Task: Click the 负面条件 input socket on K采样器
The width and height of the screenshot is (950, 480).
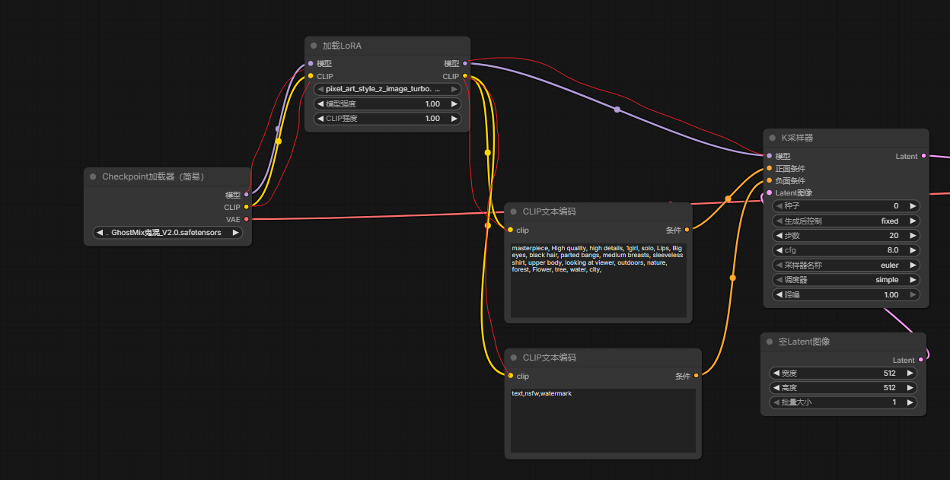Action: point(769,180)
